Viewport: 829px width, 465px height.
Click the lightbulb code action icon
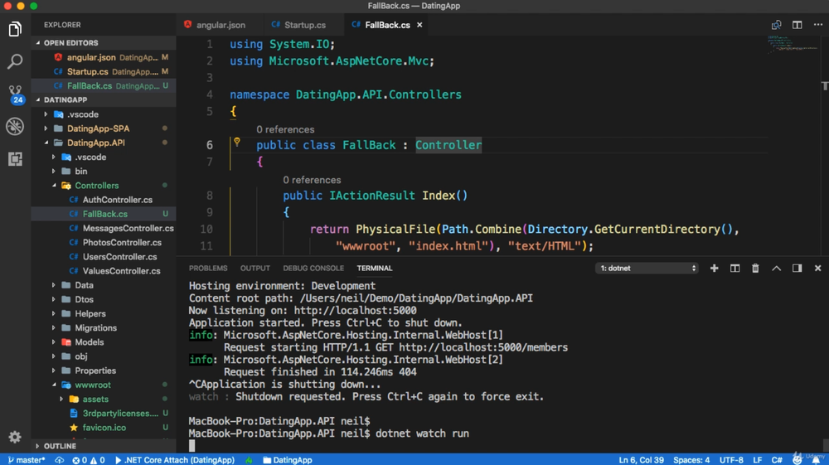point(237,142)
